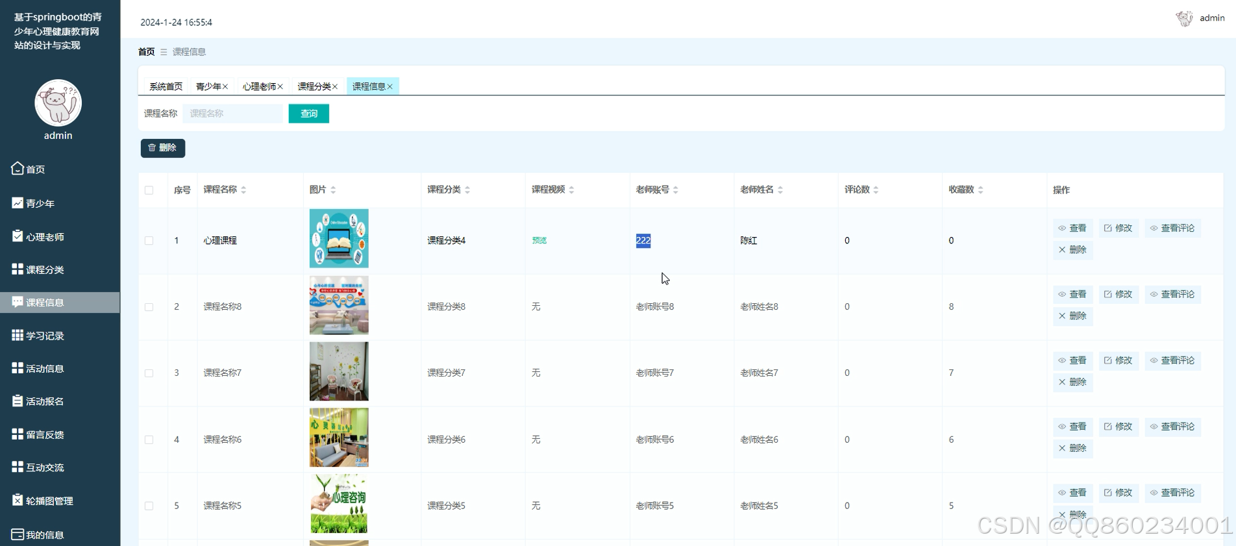The height and width of the screenshot is (546, 1236).
Task: Click 查看评论 for the 课程名称8 row
Action: (x=1172, y=294)
